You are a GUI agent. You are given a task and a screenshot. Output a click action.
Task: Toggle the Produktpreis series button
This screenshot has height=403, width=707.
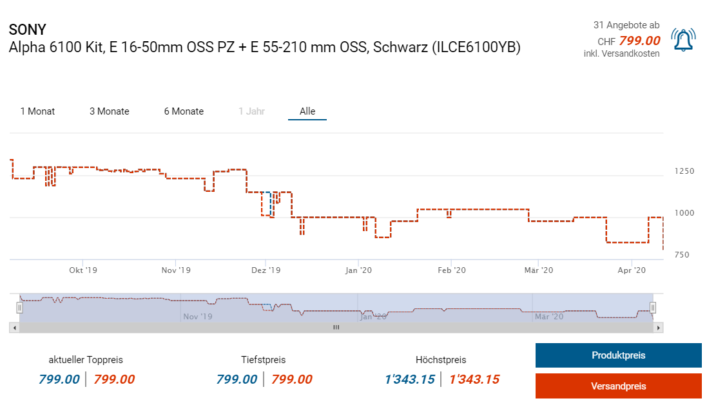point(618,355)
